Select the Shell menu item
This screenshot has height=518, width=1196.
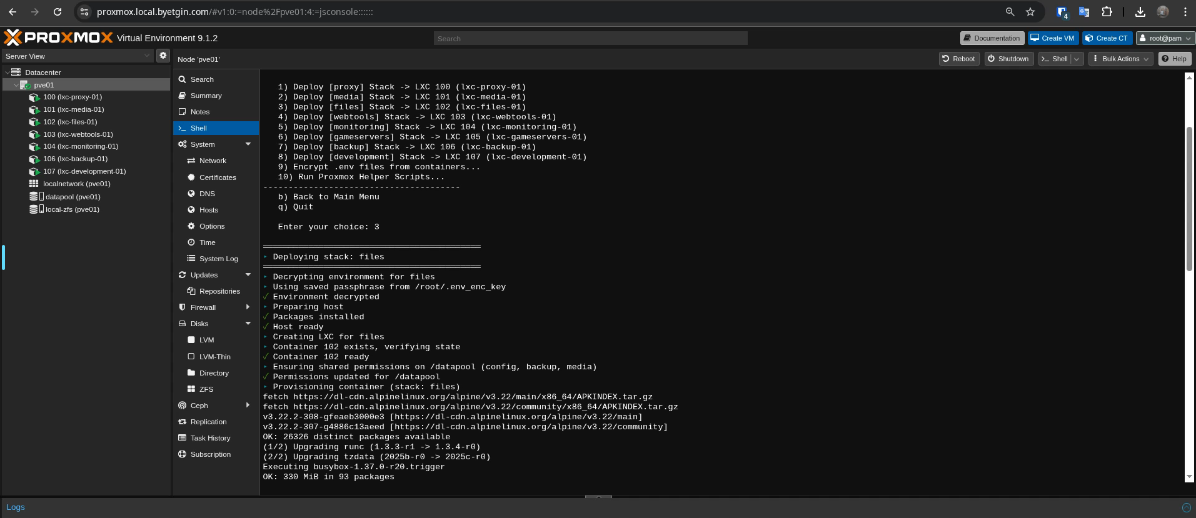pyautogui.click(x=216, y=128)
